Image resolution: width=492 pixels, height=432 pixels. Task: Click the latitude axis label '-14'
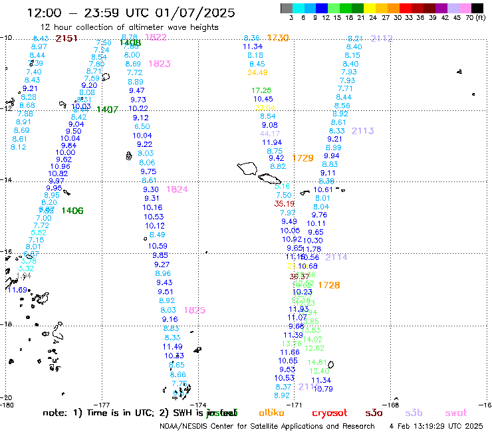click(x=6, y=180)
